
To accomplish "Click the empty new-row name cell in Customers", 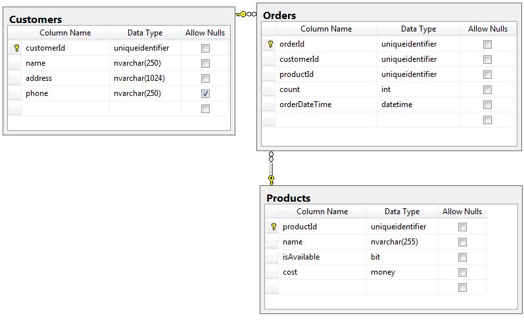I will coord(65,108).
